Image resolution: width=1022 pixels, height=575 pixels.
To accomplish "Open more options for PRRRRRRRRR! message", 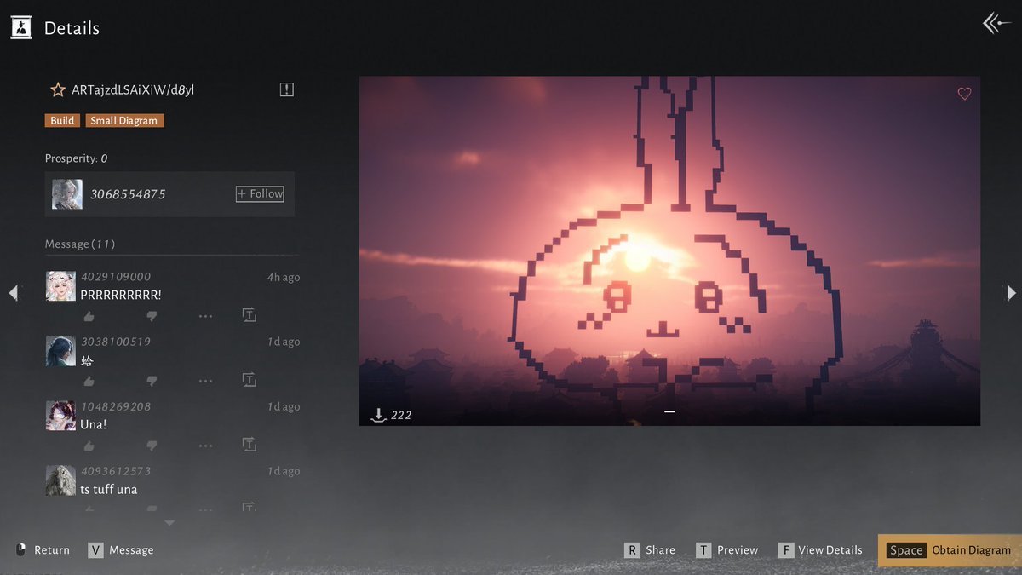I will click(x=205, y=316).
